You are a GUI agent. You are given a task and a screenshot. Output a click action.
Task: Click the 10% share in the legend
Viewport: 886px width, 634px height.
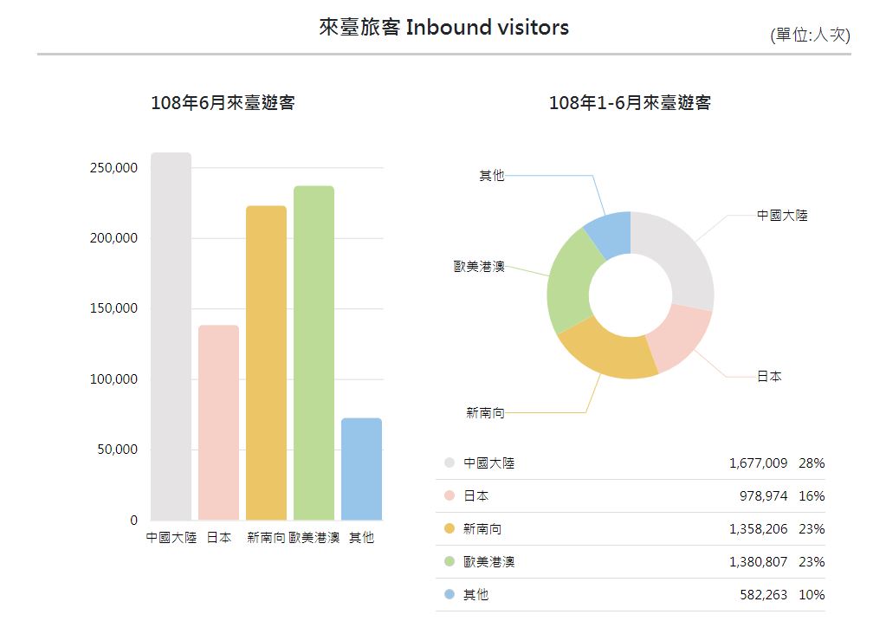coord(812,594)
